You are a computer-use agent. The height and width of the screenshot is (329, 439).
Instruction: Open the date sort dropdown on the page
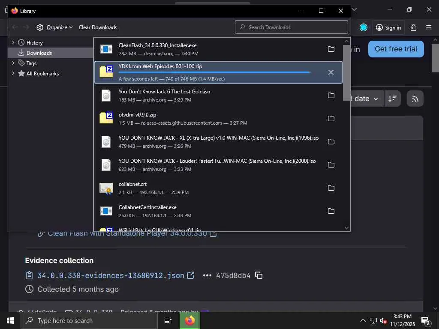[366, 99]
